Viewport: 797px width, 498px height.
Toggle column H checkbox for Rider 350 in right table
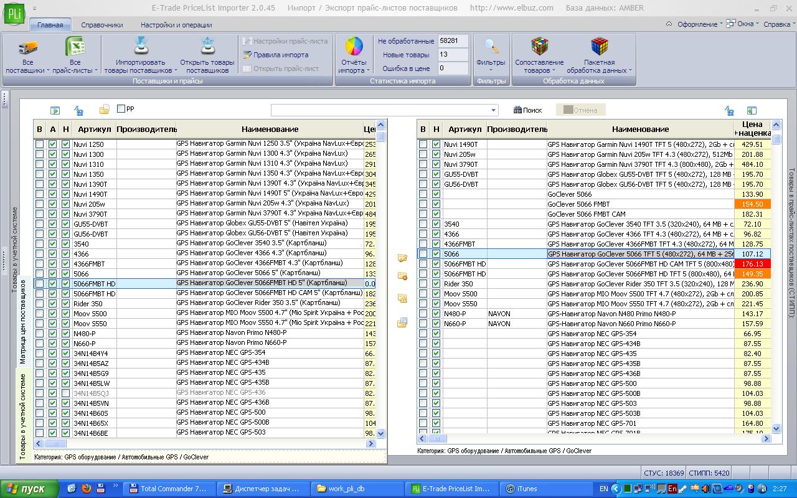coord(436,284)
